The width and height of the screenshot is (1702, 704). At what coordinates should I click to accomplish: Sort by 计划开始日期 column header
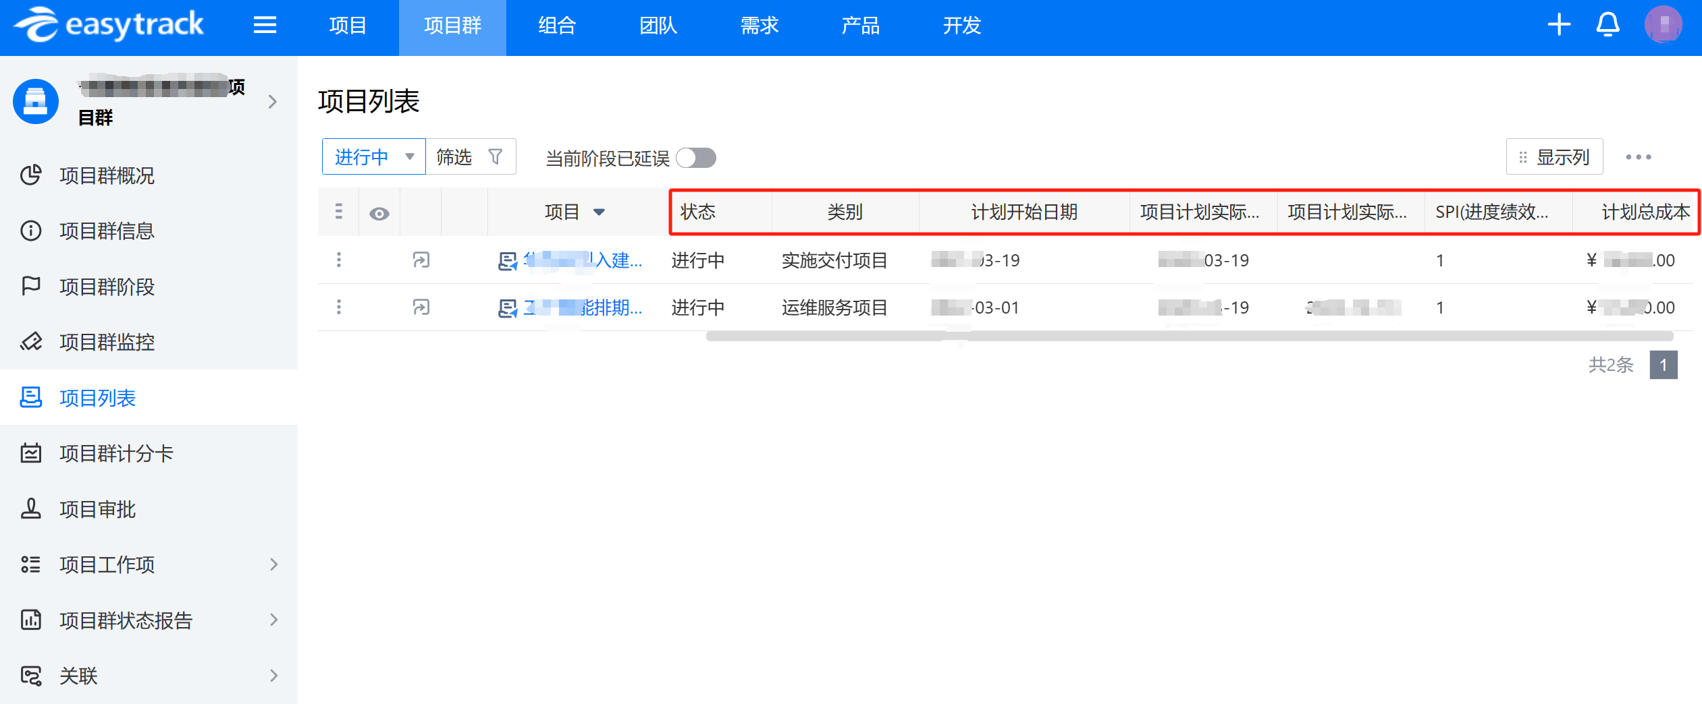(1024, 212)
